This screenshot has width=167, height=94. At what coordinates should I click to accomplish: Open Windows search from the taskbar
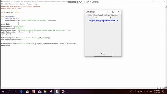(9, 92)
